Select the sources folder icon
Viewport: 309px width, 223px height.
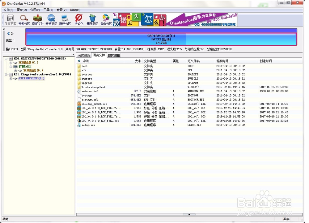point(79,74)
